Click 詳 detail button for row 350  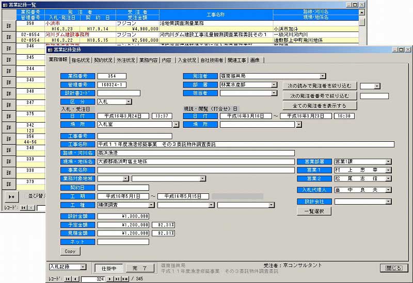(x=7, y=25)
